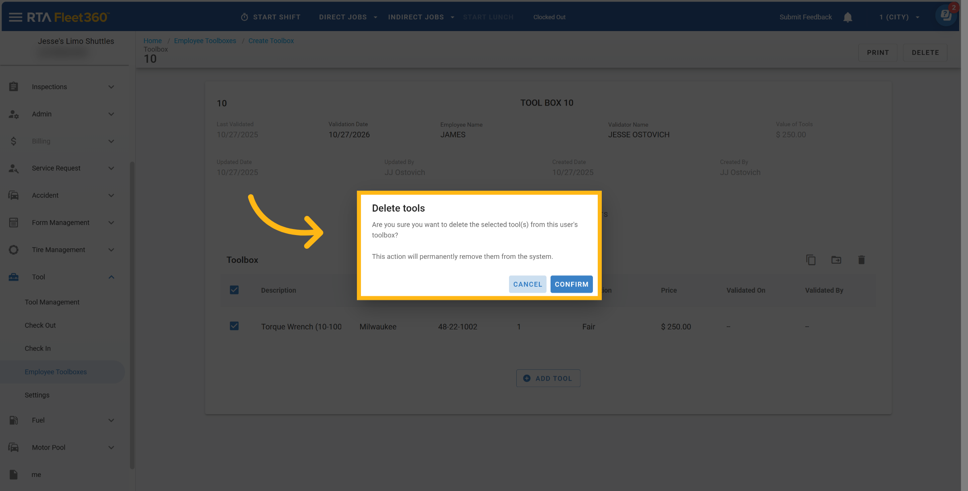968x491 pixels.
Task: Open the Check Out submenu item
Action: tap(40, 325)
